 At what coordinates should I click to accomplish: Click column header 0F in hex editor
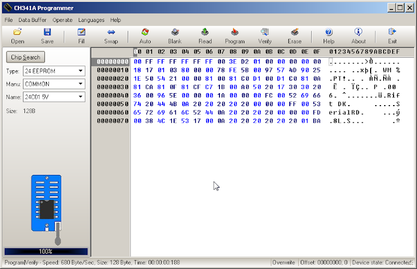pyautogui.click(x=317, y=52)
